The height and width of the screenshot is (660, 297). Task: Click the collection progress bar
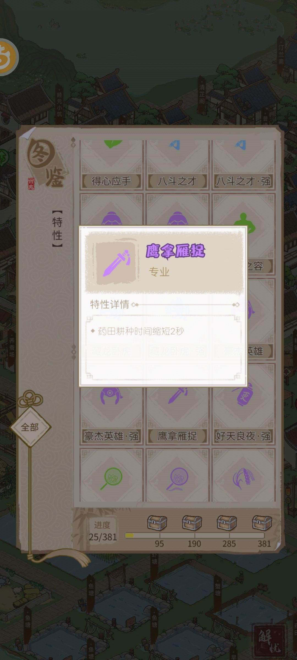tap(194, 535)
